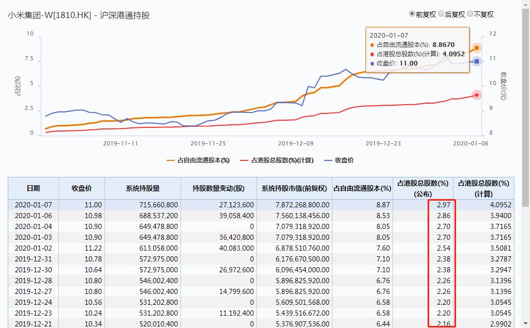Click the published percentage 2.86
This screenshot has height=328, width=530.
(444, 216)
